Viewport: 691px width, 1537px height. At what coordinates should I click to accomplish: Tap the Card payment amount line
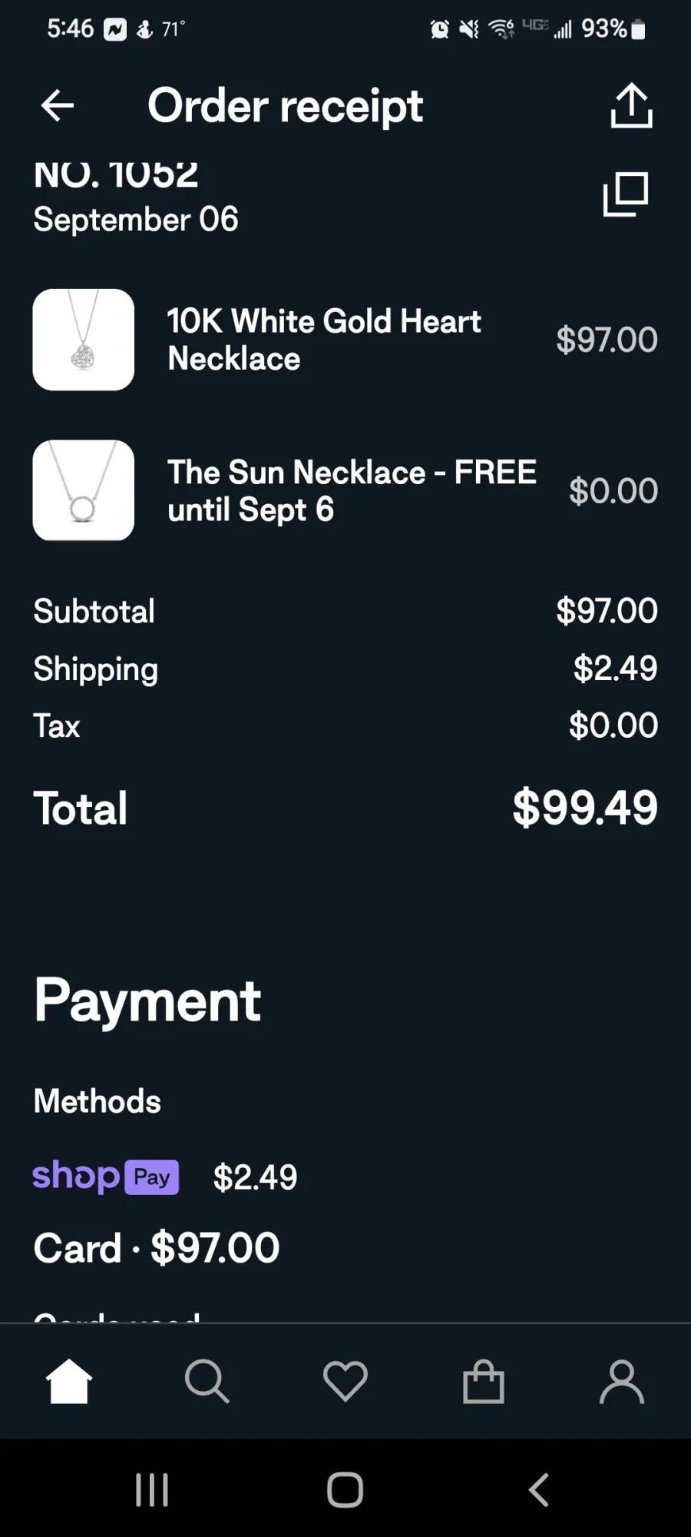coord(157,1247)
